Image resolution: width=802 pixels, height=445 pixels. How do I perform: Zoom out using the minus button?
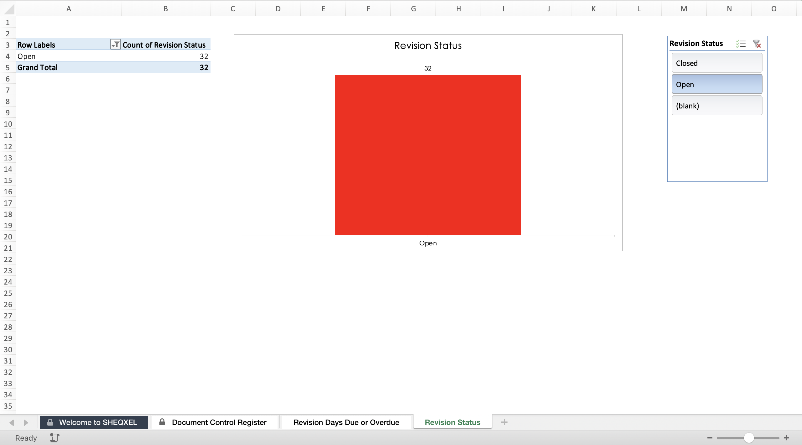(x=710, y=438)
